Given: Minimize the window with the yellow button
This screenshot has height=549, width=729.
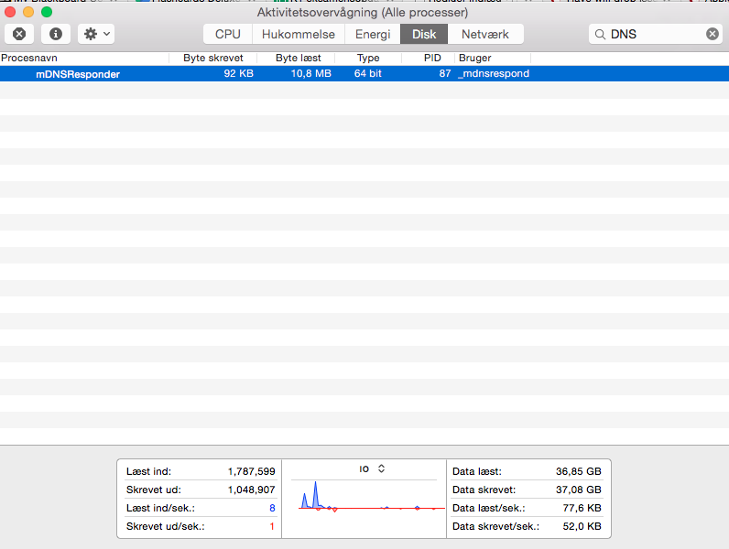Looking at the screenshot, I should [28, 12].
